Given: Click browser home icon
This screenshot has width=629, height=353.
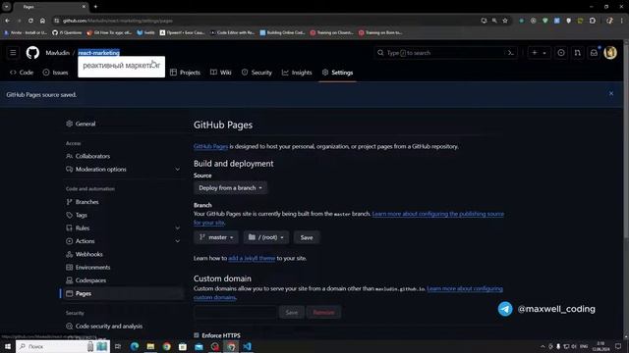Looking at the screenshot, I should pos(42,21).
